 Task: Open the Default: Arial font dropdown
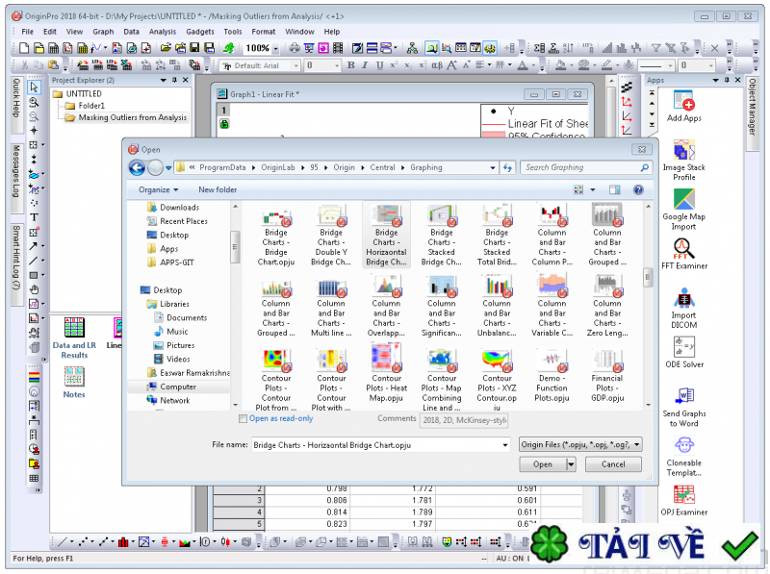[x=296, y=65]
